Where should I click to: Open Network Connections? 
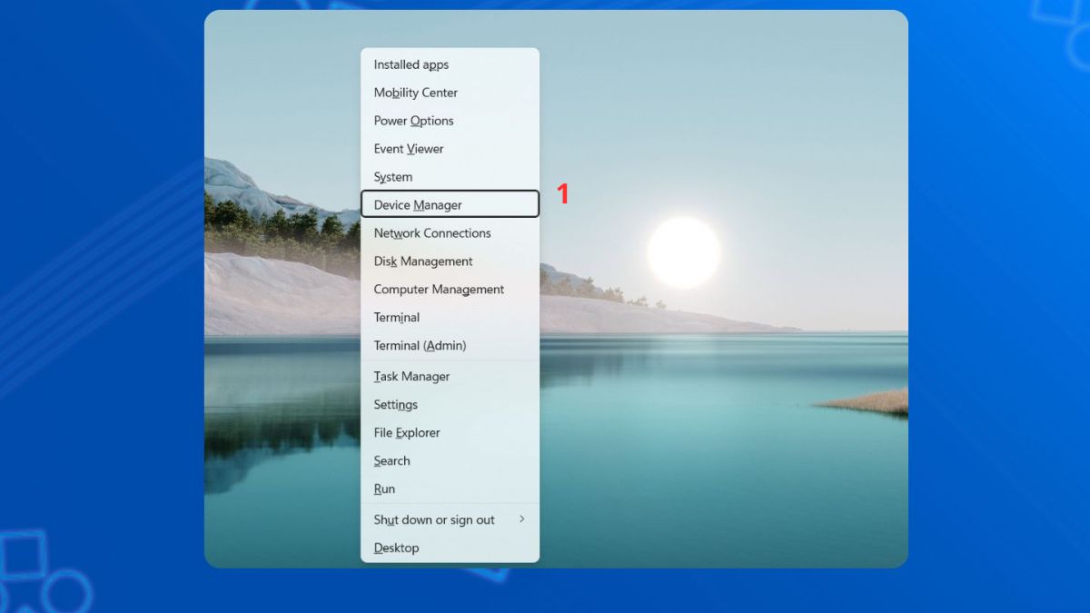[x=432, y=233]
